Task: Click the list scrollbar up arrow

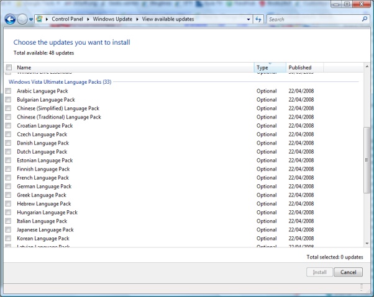Action: point(367,66)
